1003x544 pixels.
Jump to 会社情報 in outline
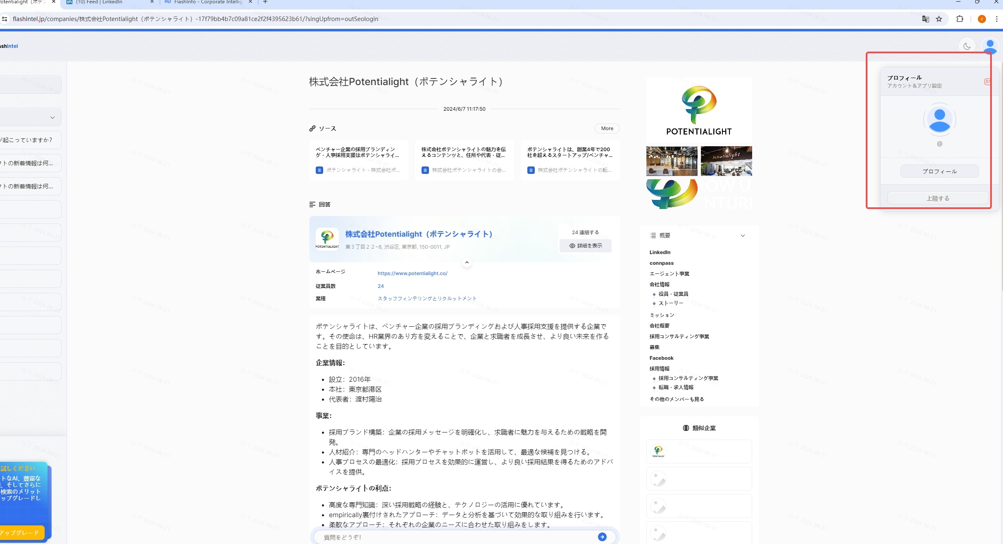coord(659,285)
